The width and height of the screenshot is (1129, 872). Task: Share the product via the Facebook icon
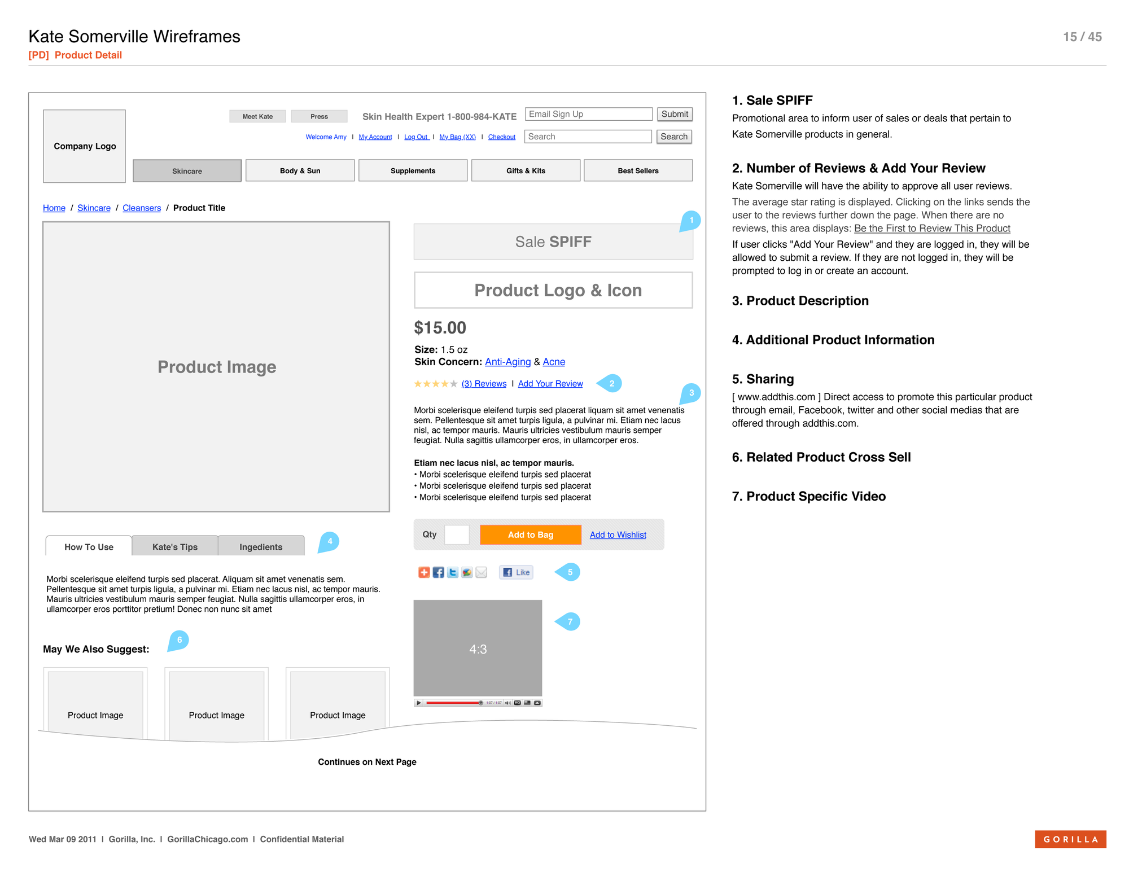439,572
